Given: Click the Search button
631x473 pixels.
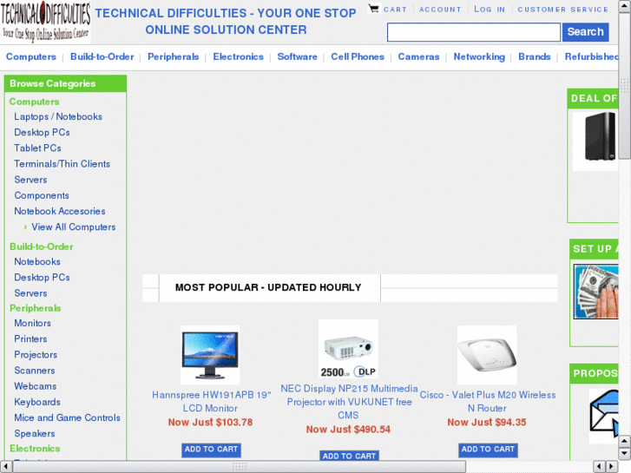Looking at the screenshot, I should coord(585,32).
